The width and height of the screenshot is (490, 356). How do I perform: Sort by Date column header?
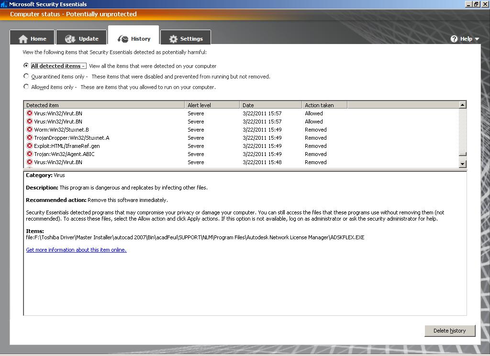point(271,105)
